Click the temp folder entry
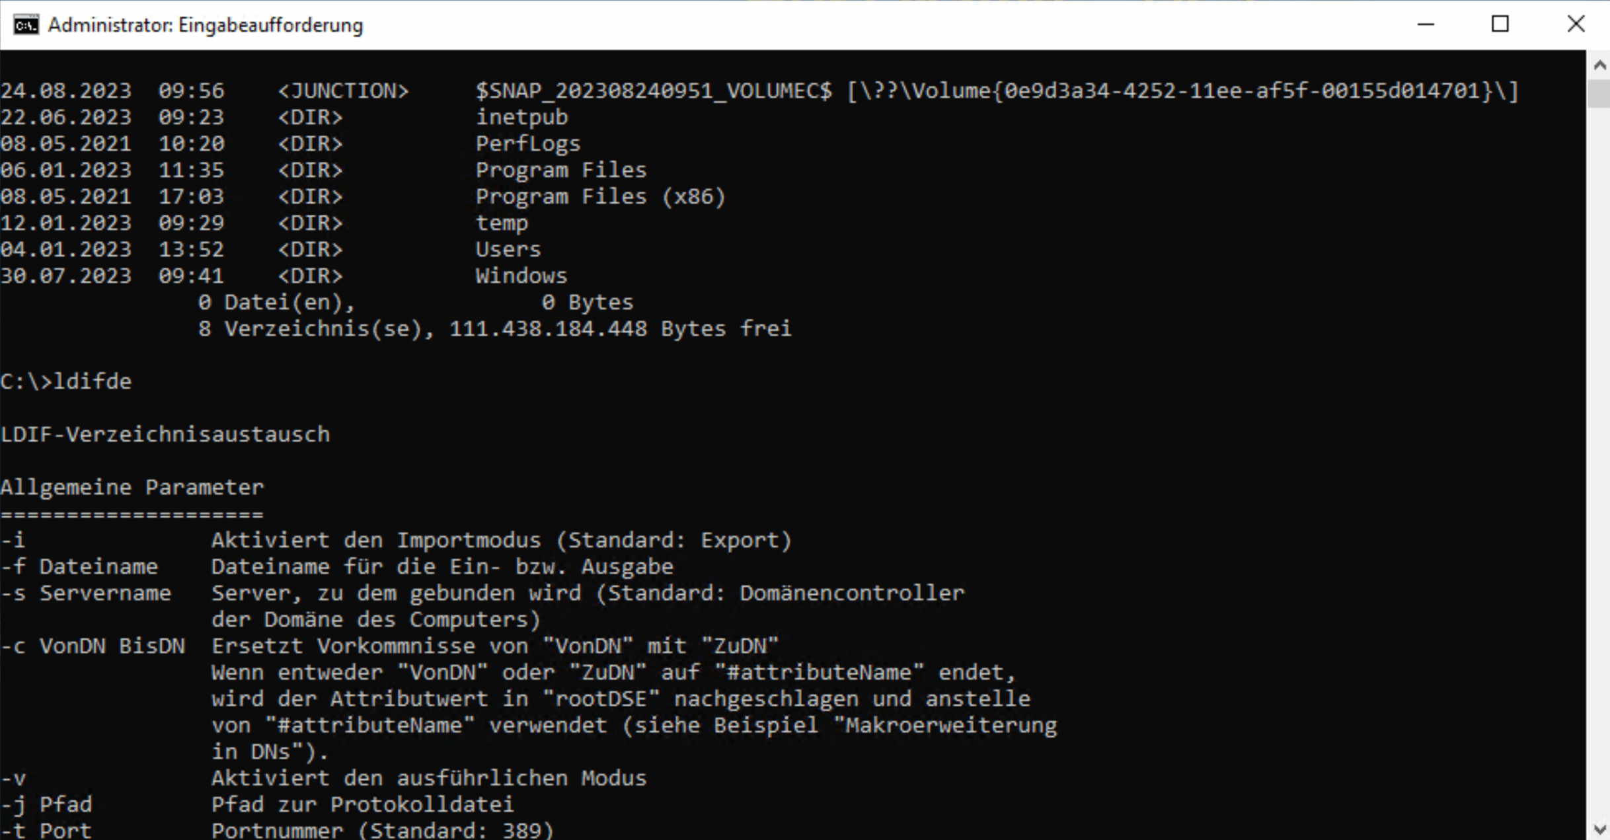1610x840 pixels. click(x=502, y=223)
